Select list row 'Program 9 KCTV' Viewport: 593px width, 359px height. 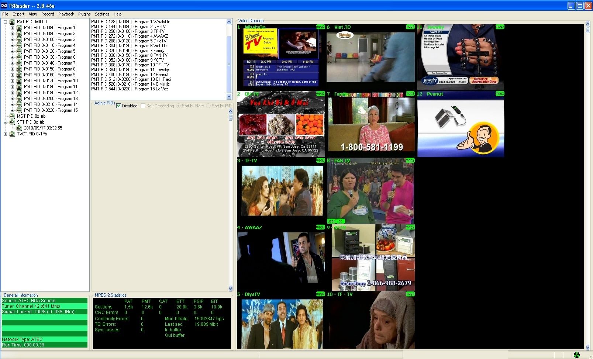coord(128,60)
